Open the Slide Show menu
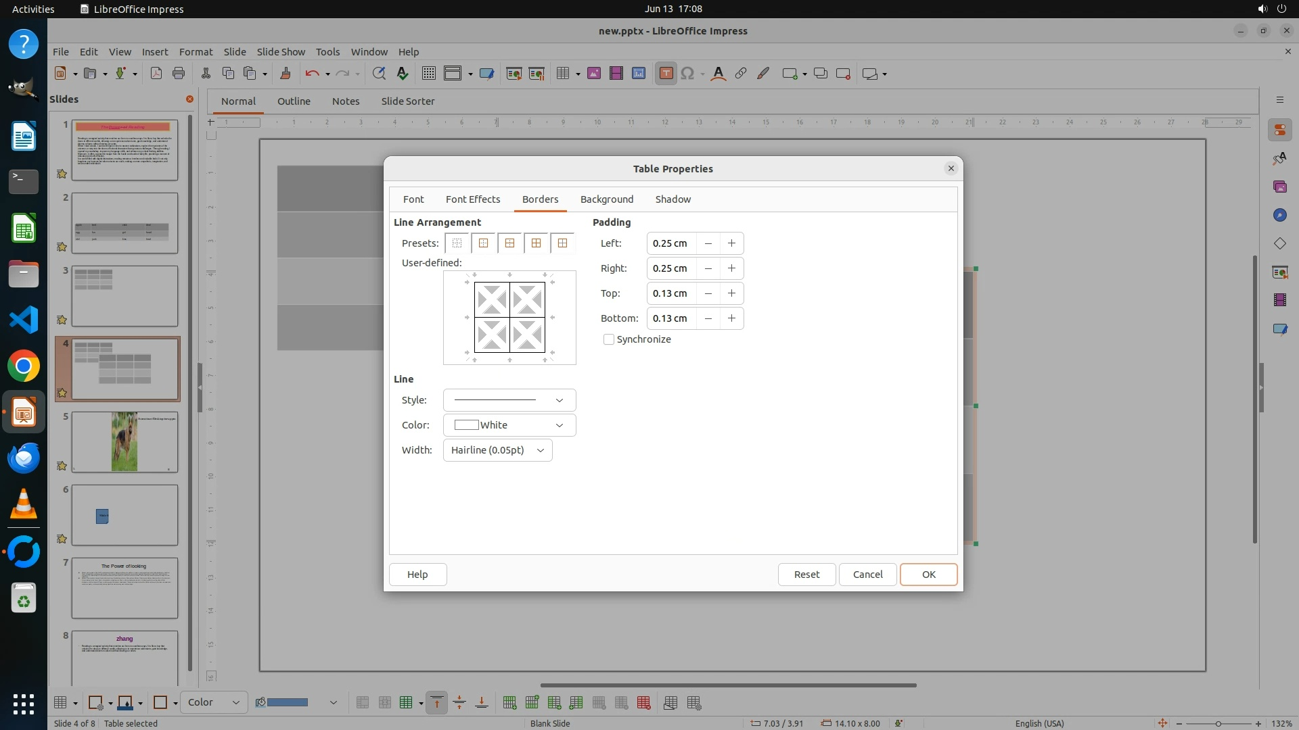The width and height of the screenshot is (1299, 730). pos(281,52)
